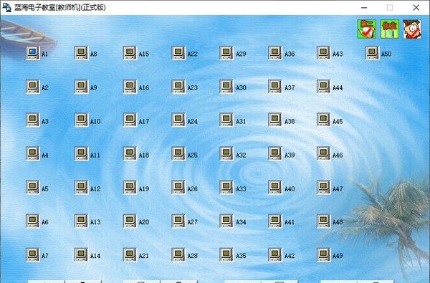Select the A43 computer icon

coord(324,53)
